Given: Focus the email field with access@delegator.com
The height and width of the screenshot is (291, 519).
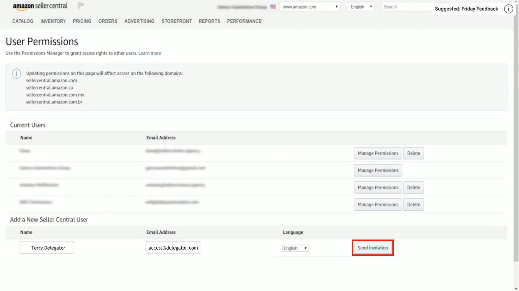Looking at the screenshot, I should [173, 248].
